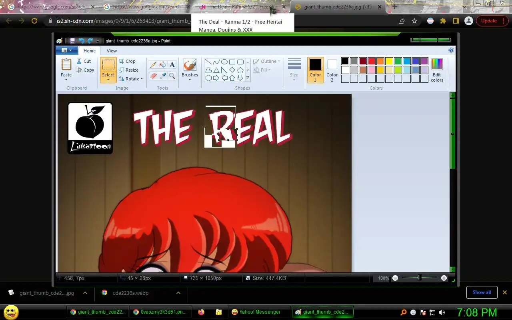The image size is (512, 320).
Task: Switch to the View ribbon tab
Action: [112, 51]
